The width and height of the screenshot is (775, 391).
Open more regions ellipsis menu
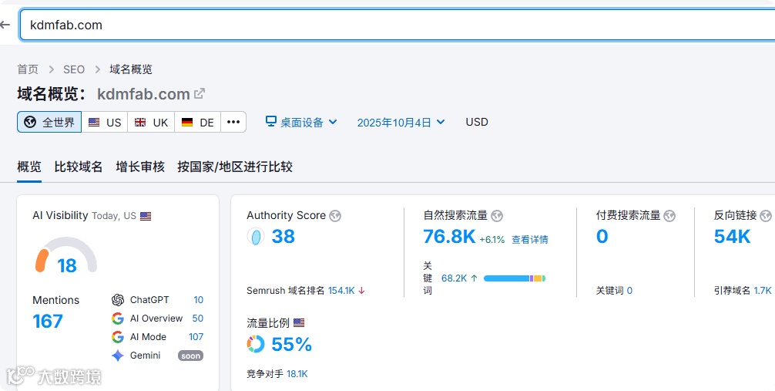click(x=233, y=123)
